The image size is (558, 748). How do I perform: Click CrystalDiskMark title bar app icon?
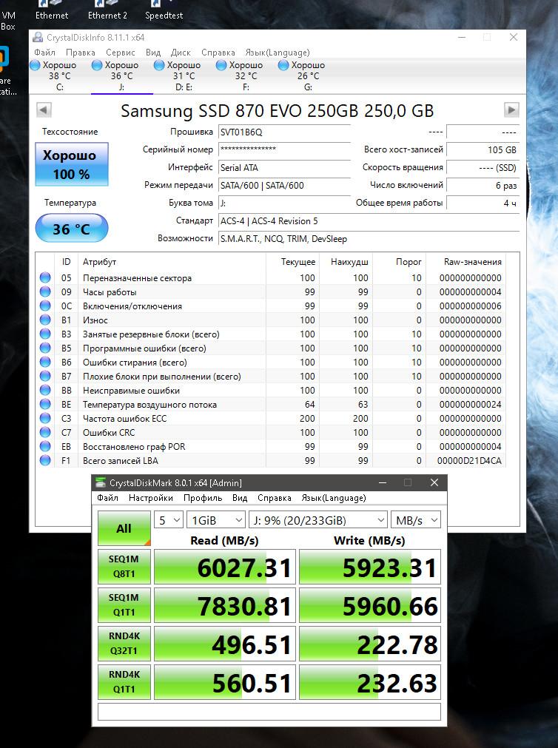click(x=100, y=482)
